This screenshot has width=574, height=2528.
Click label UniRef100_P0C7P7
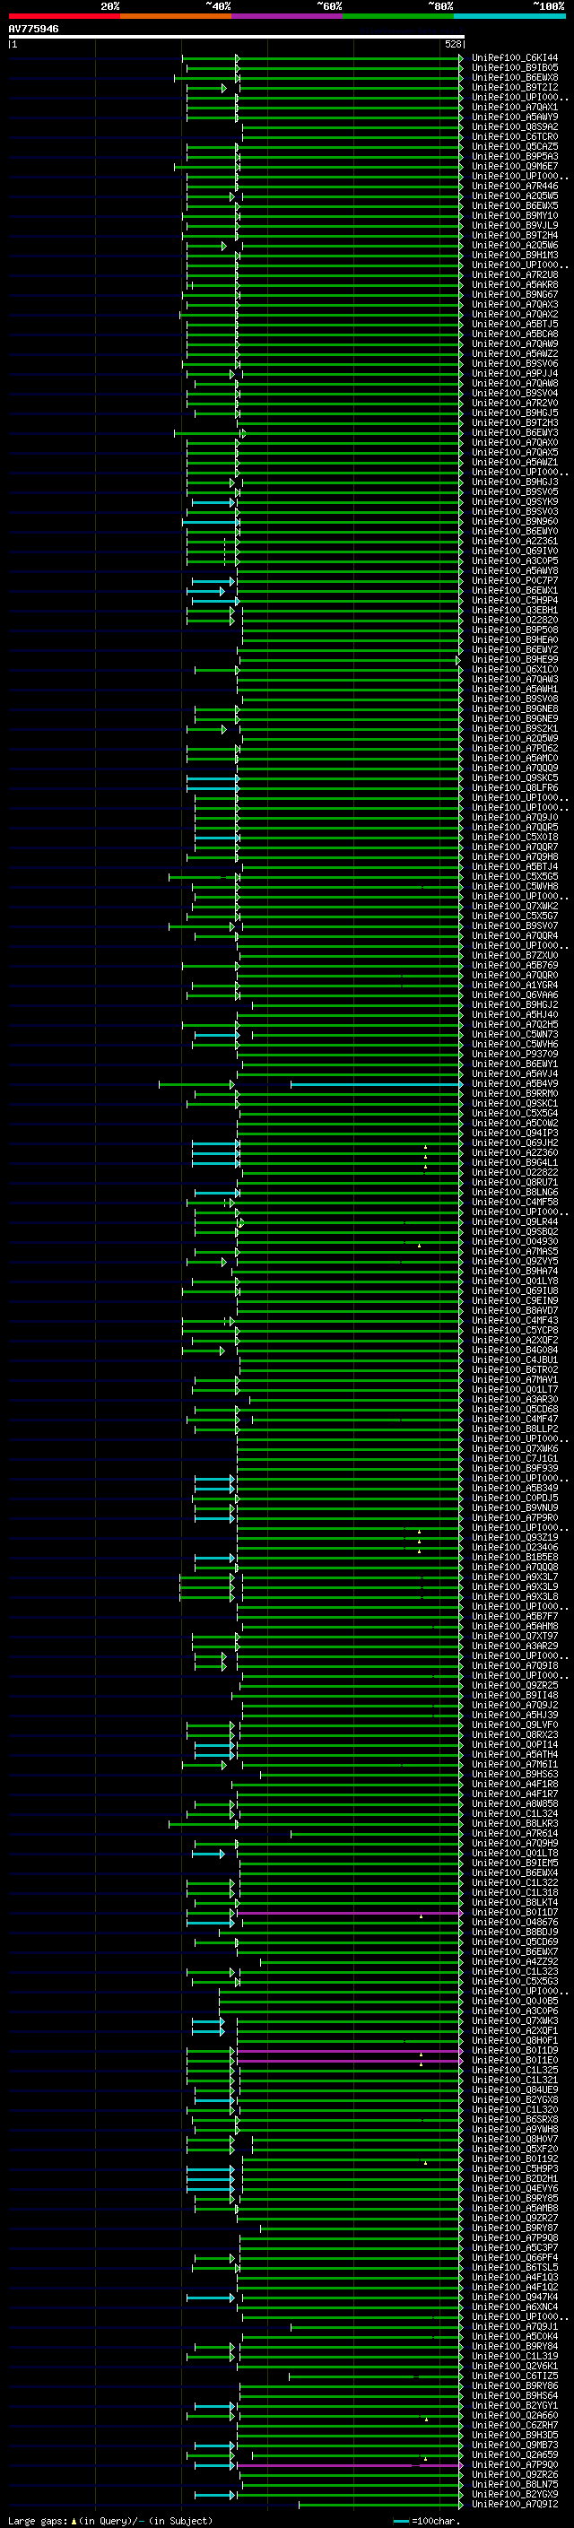[515, 580]
